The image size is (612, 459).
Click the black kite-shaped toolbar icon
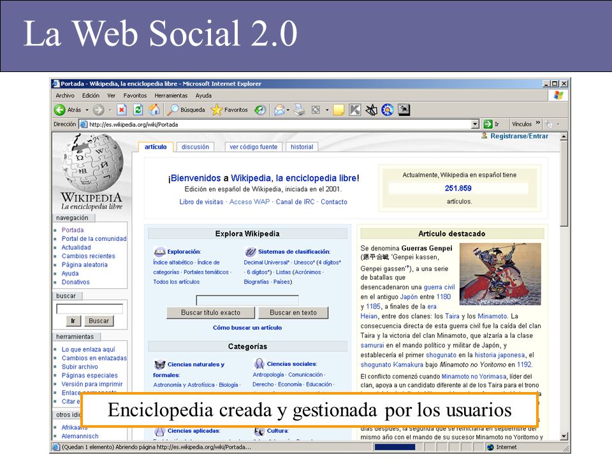click(x=371, y=110)
